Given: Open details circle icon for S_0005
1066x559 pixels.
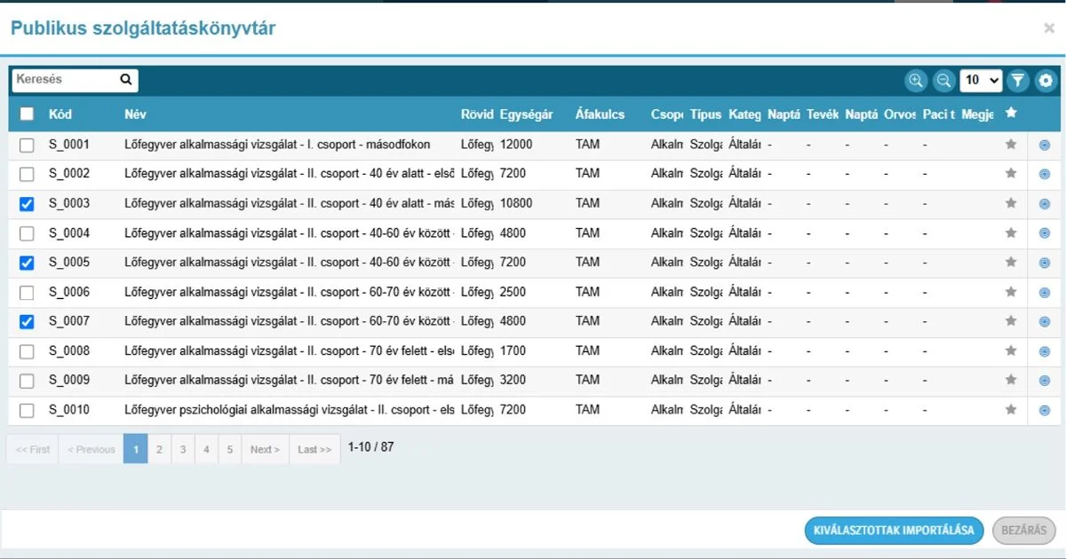Looking at the screenshot, I should pyautogui.click(x=1045, y=263).
